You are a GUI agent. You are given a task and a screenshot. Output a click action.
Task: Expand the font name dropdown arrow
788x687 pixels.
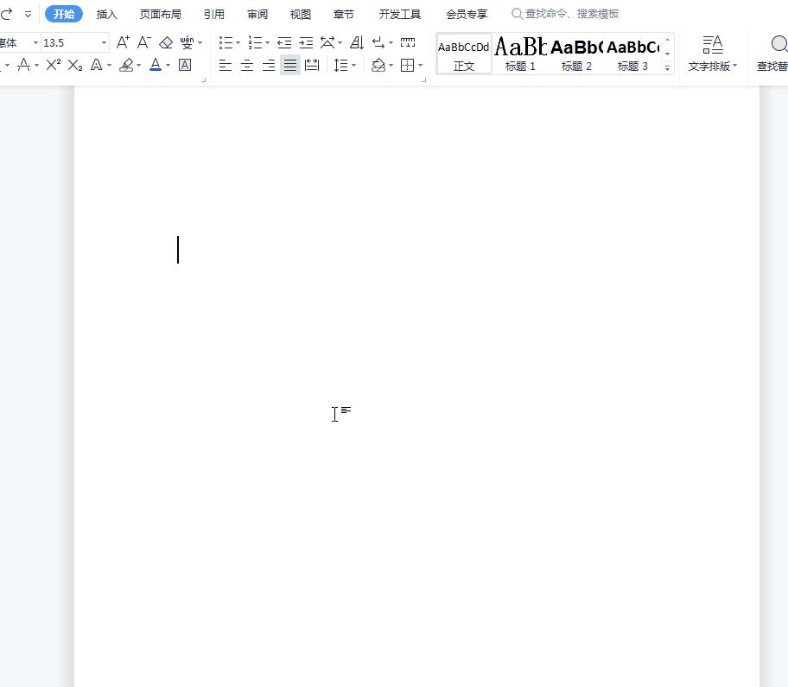[x=35, y=42]
